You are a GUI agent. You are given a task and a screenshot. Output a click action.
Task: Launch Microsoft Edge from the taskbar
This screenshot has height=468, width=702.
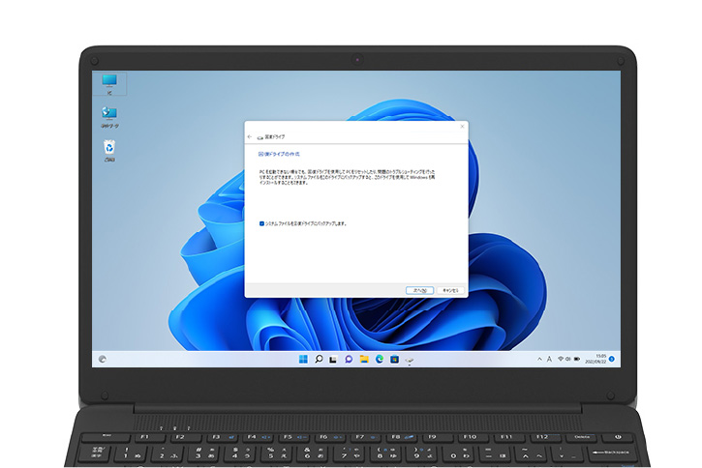[x=380, y=359]
